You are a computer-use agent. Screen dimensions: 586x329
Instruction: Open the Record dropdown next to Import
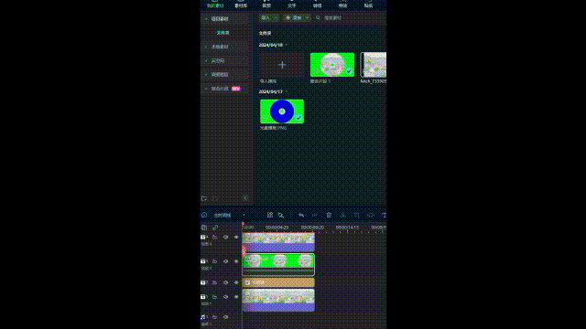[x=297, y=17]
